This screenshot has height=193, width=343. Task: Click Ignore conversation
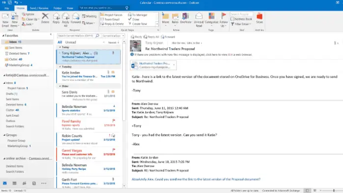[28, 14]
